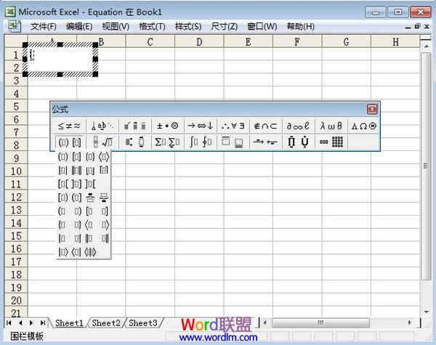Switch to the Sheet3 tab

coord(143,323)
